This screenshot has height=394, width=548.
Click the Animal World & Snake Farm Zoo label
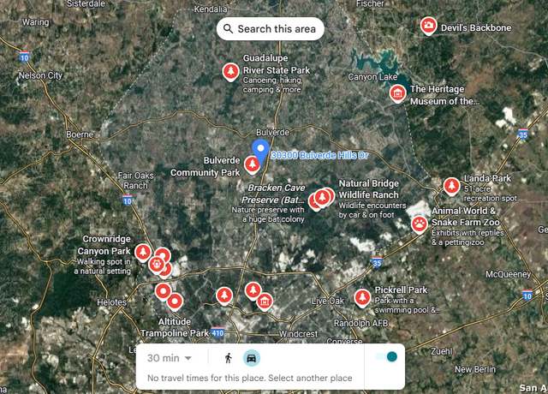coord(465,217)
